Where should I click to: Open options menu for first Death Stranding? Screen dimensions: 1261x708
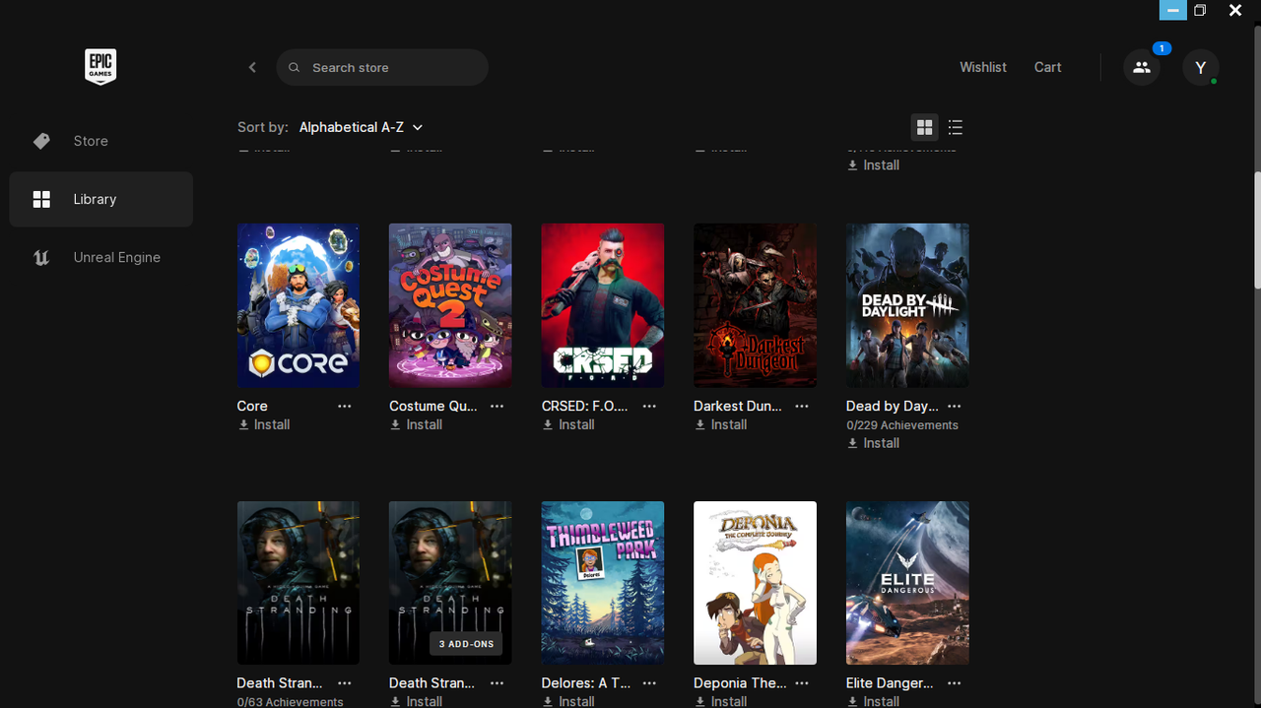345,683
